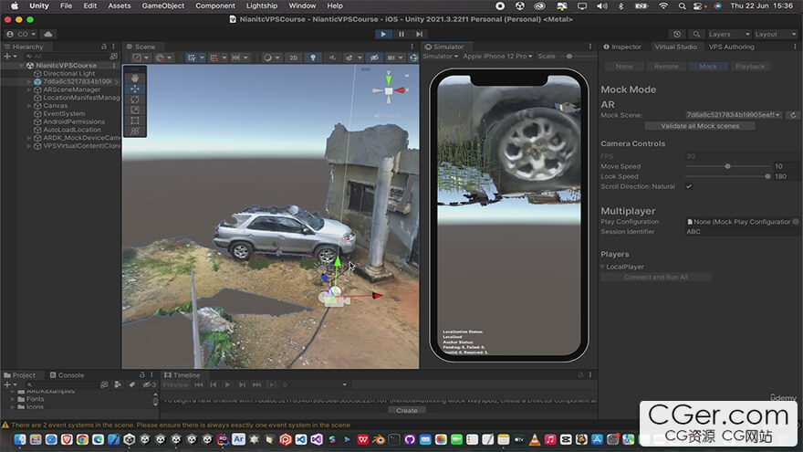Open the cloud services icon
The height and width of the screenshot is (452, 803).
point(48,34)
